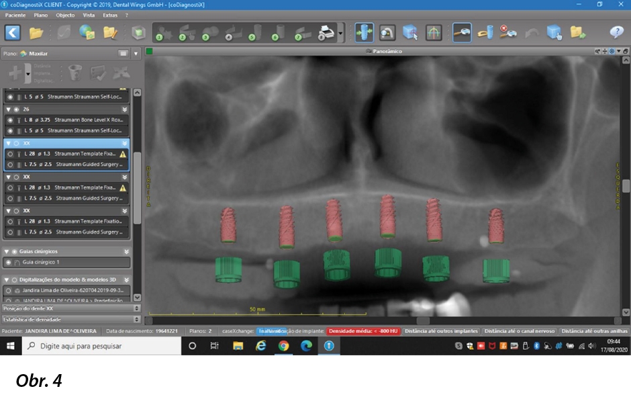Image resolution: width=631 pixels, height=403 pixels.
Task: Open the Extras menu
Action: (x=110, y=15)
